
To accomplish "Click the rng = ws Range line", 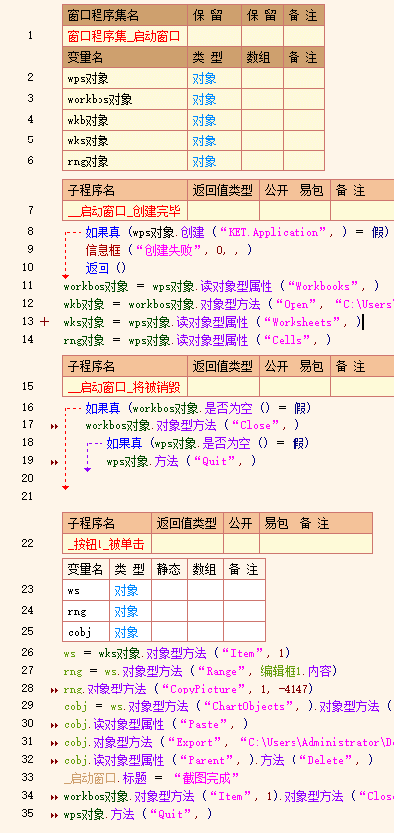I will click(200, 671).
